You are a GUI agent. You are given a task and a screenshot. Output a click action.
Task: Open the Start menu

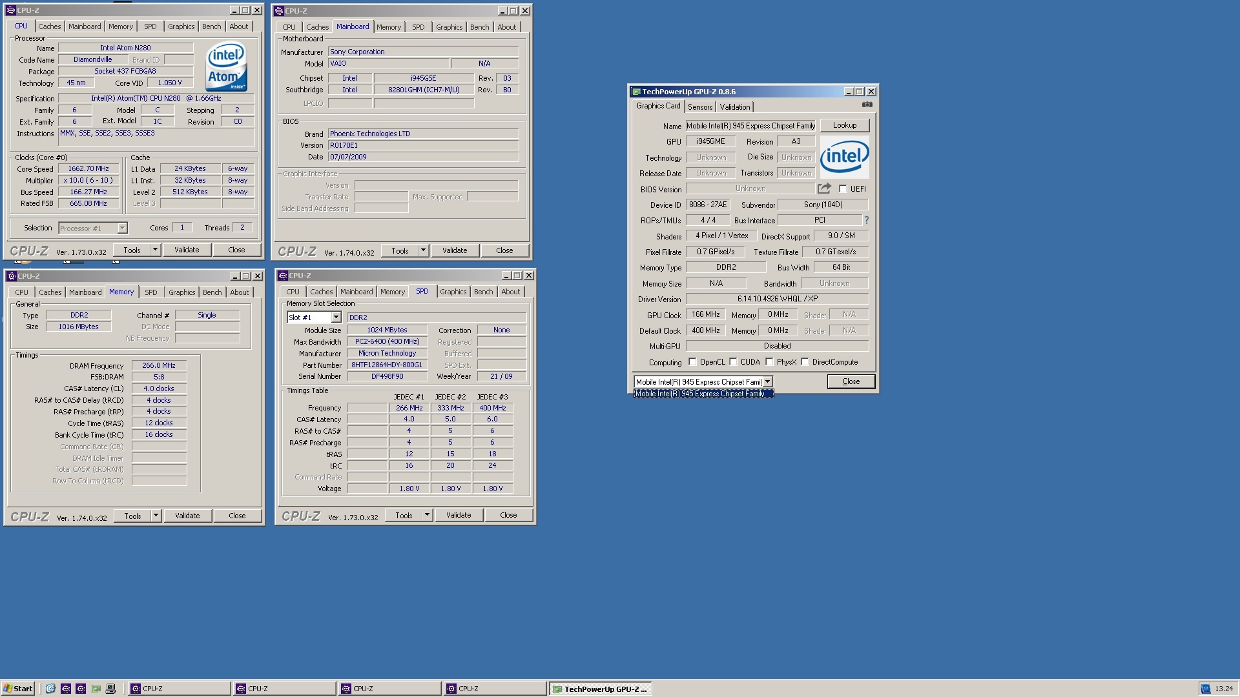(x=18, y=689)
